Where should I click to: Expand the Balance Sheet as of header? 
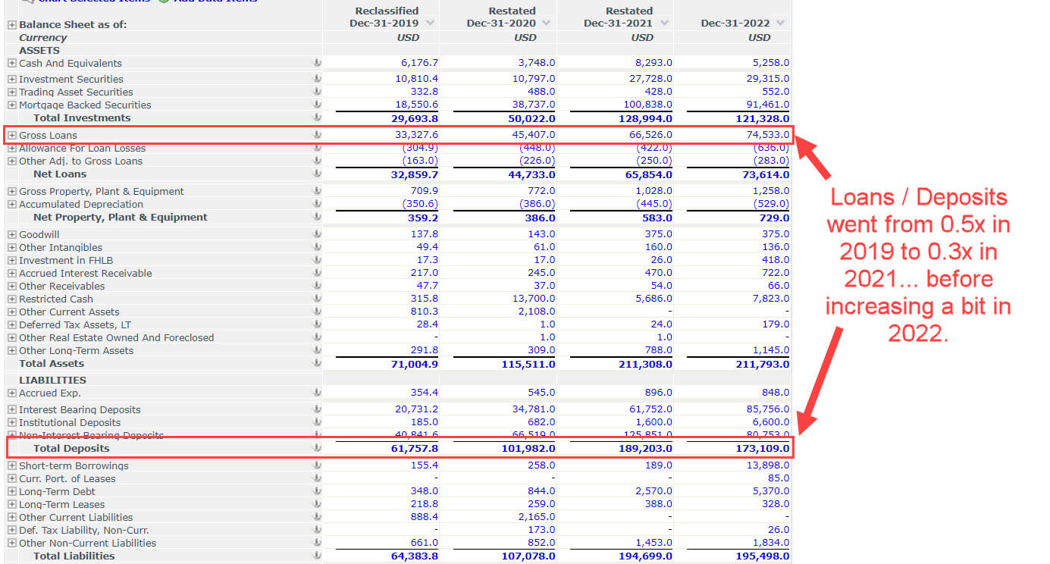click(12, 25)
